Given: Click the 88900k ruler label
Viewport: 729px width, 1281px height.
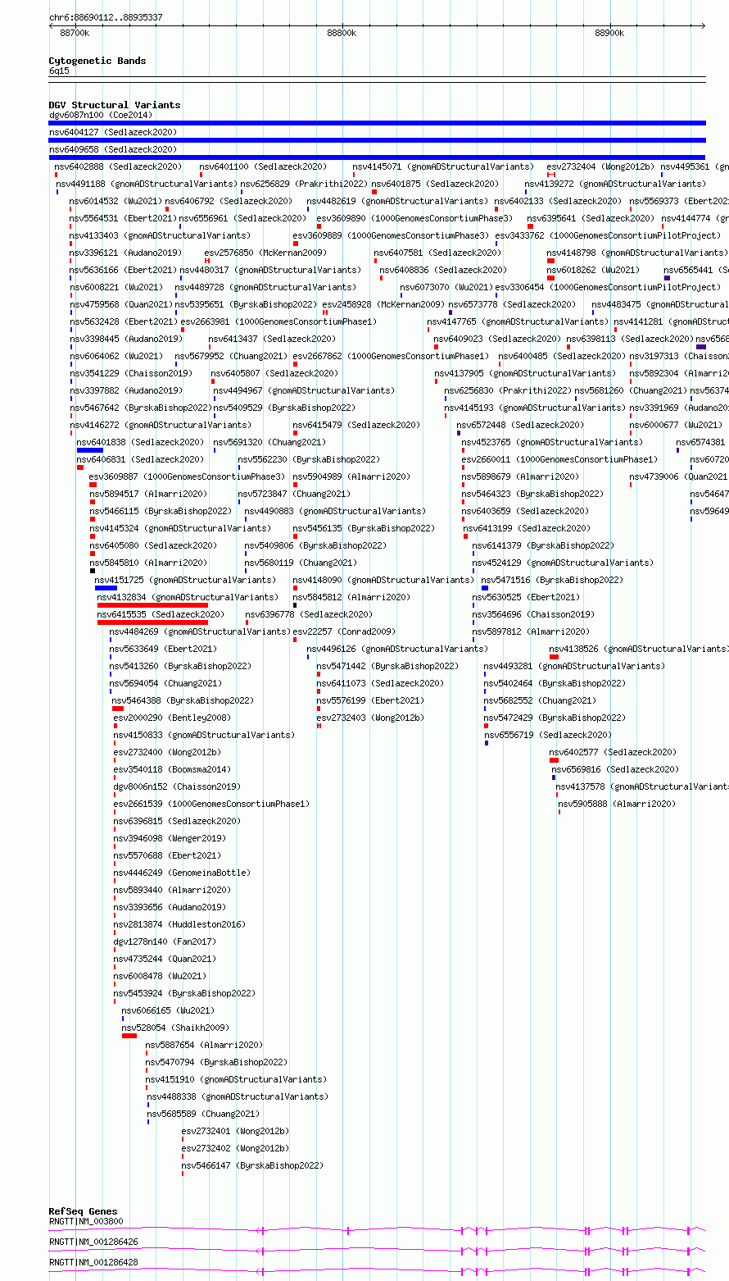Looking at the screenshot, I should point(609,34).
